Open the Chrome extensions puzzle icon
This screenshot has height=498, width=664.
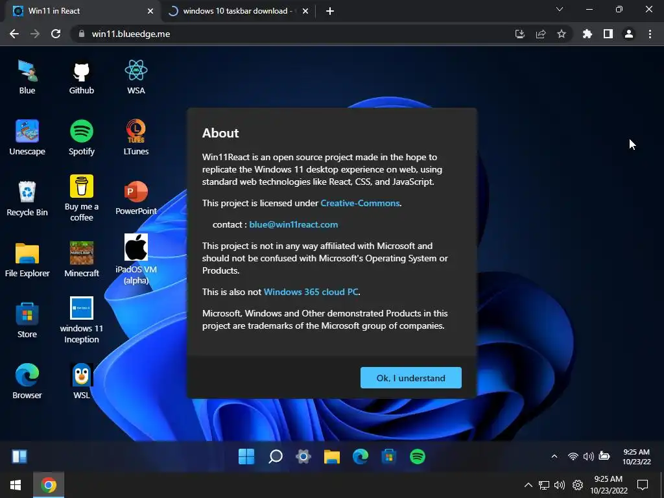[x=587, y=34]
